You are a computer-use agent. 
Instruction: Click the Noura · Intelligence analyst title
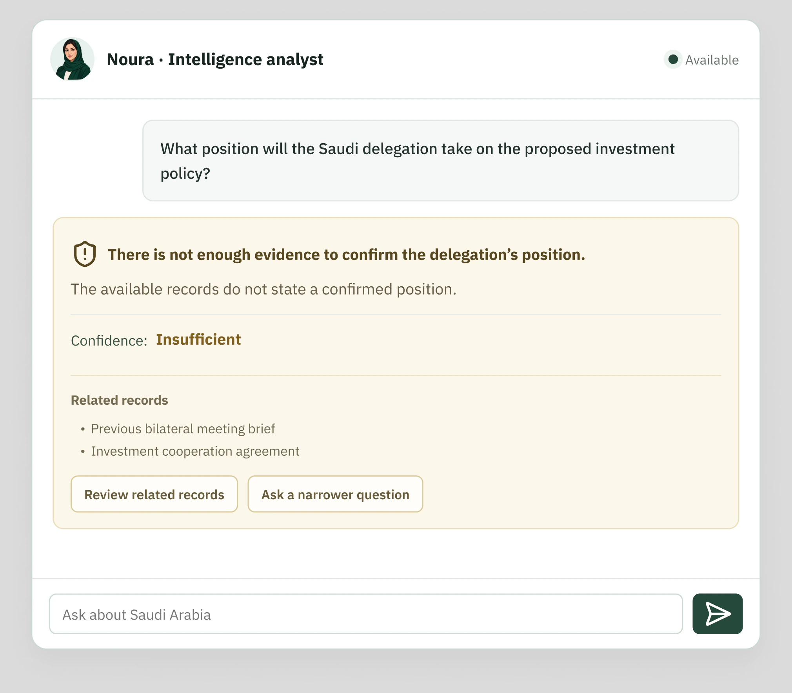(215, 60)
